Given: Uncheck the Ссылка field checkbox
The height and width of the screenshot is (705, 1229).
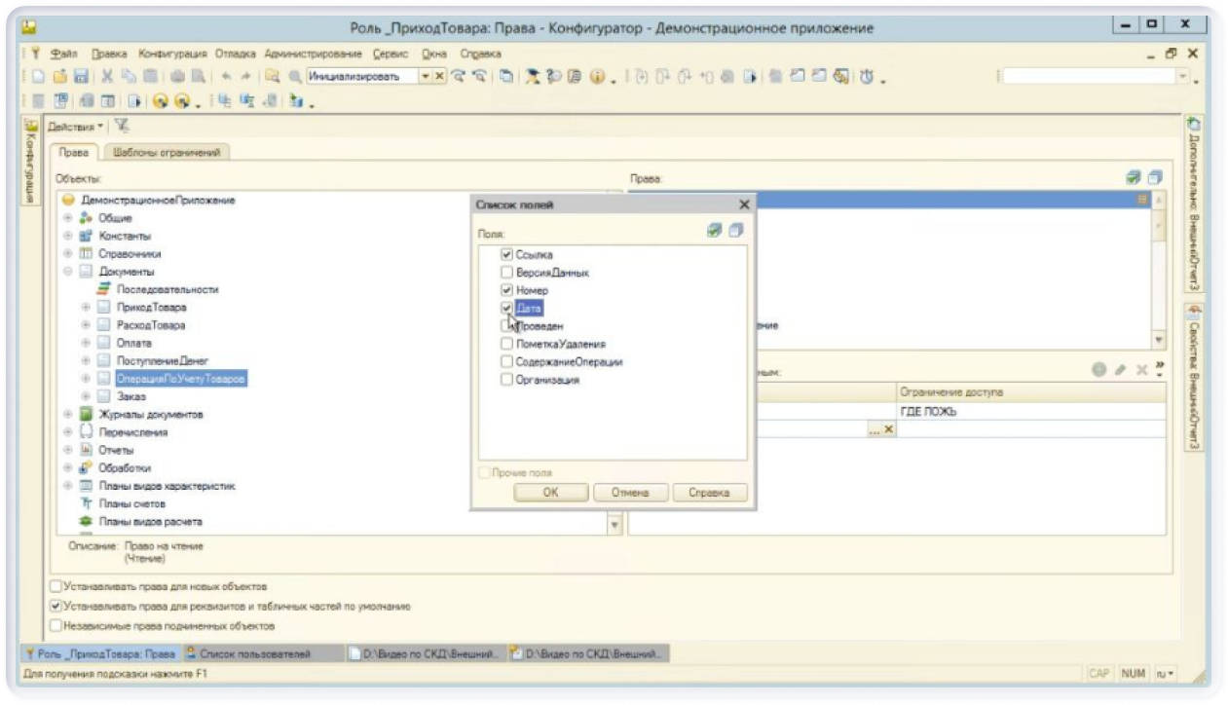Looking at the screenshot, I should (x=506, y=255).
